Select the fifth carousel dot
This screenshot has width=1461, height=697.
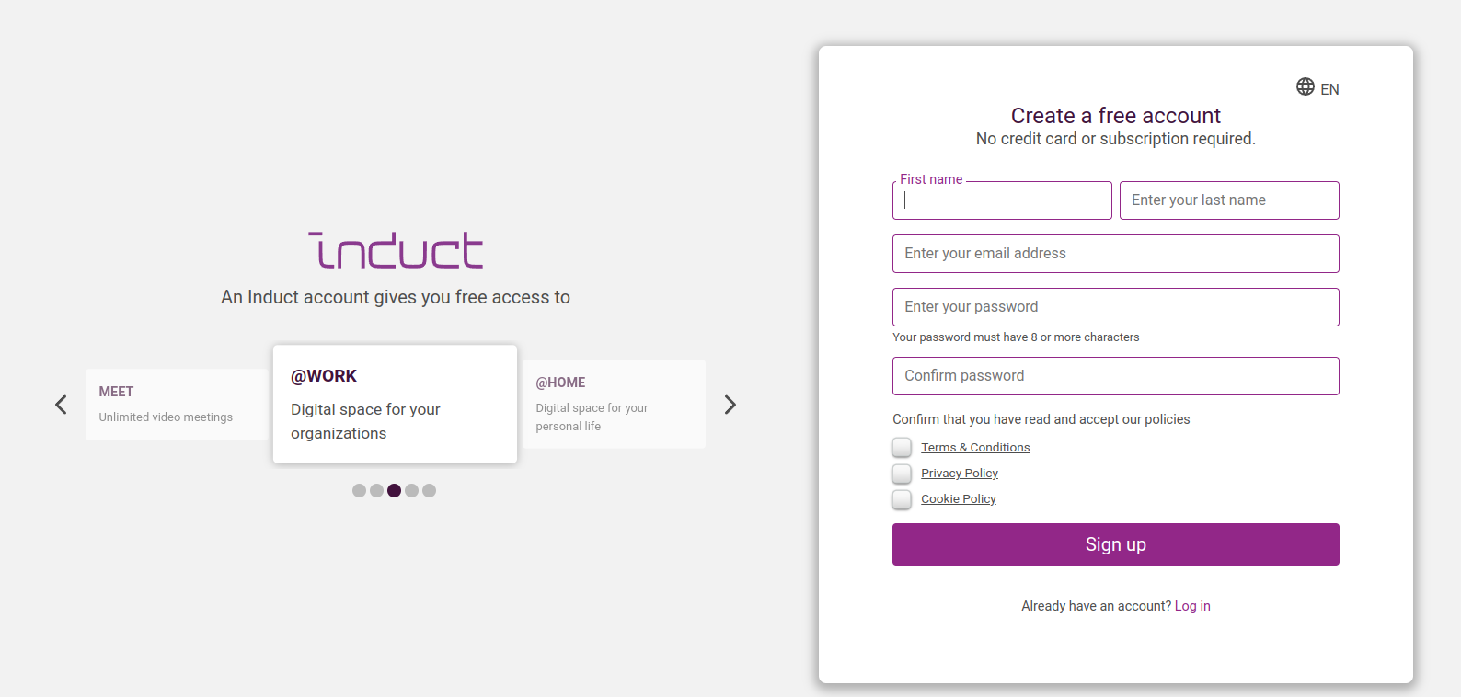pyautogui.click(x=429, y=491)
